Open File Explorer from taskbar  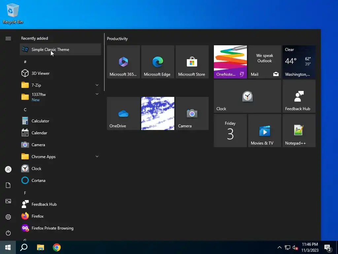click(40, 247)
